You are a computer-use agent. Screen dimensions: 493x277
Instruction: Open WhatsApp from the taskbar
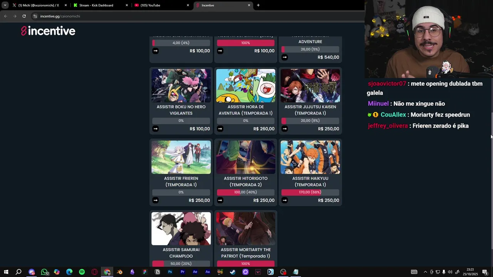click(44, 272)
